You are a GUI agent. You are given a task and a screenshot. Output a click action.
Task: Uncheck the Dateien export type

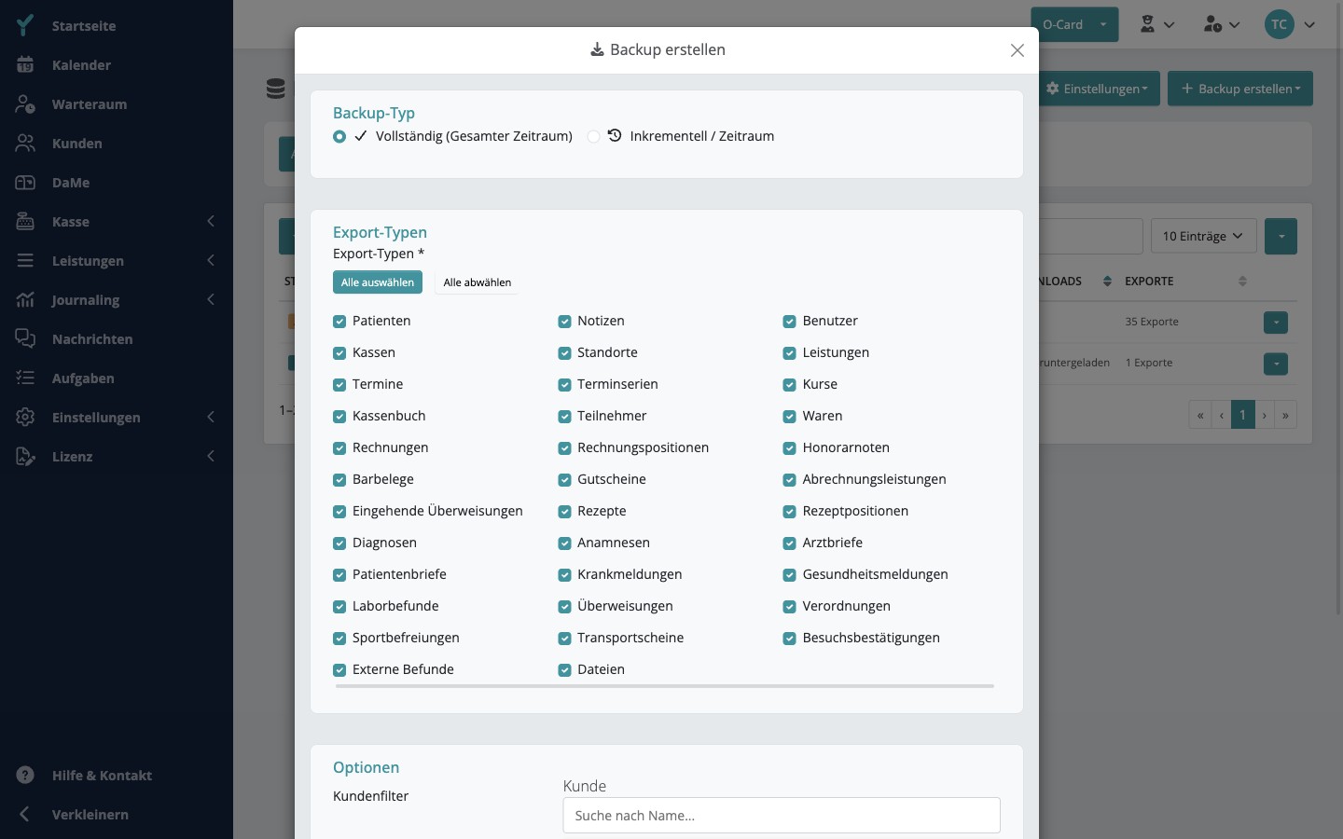tap(564, 670)
